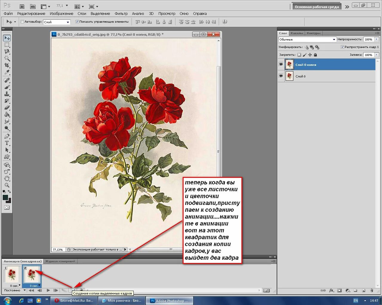Switch to the Каналы tab
The image size is (382, 305).
pos(297,33)
